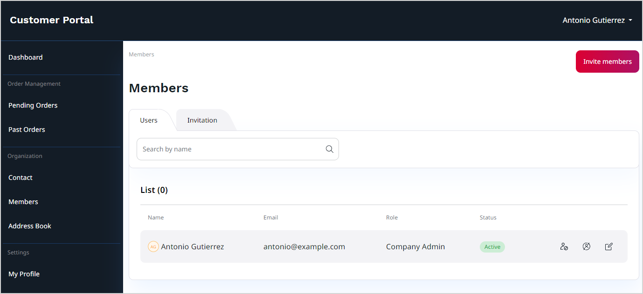
Task: Click the Active status badge
Action: [492, 247]
